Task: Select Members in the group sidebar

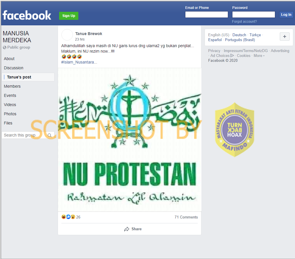Action: (12, 86)
